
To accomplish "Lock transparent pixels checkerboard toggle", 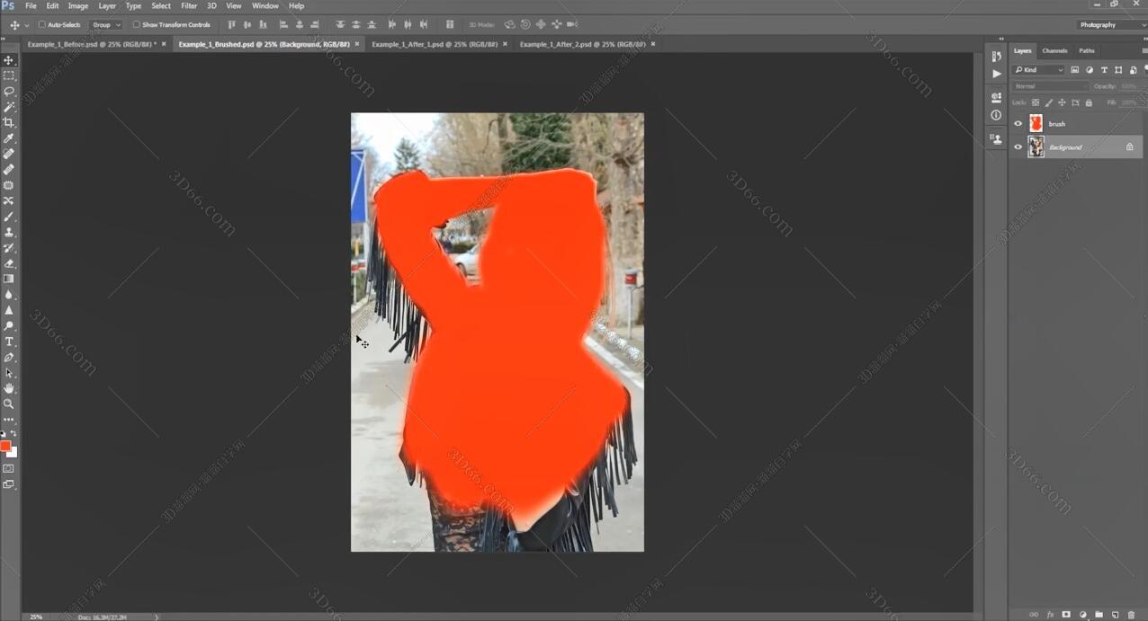I will (x=1036, y=102).
